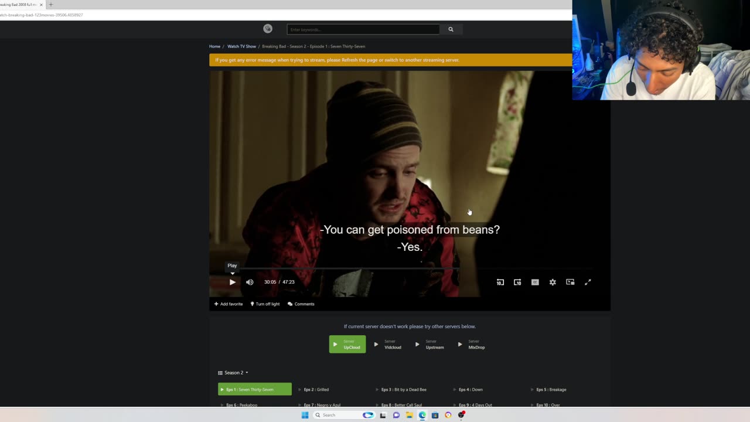Open the Watch TV Show breadcrumb
The image size is (750, 422).
(x=241, y=46)
